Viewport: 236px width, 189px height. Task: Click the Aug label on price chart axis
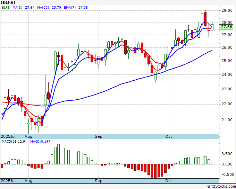click(28, 136)
